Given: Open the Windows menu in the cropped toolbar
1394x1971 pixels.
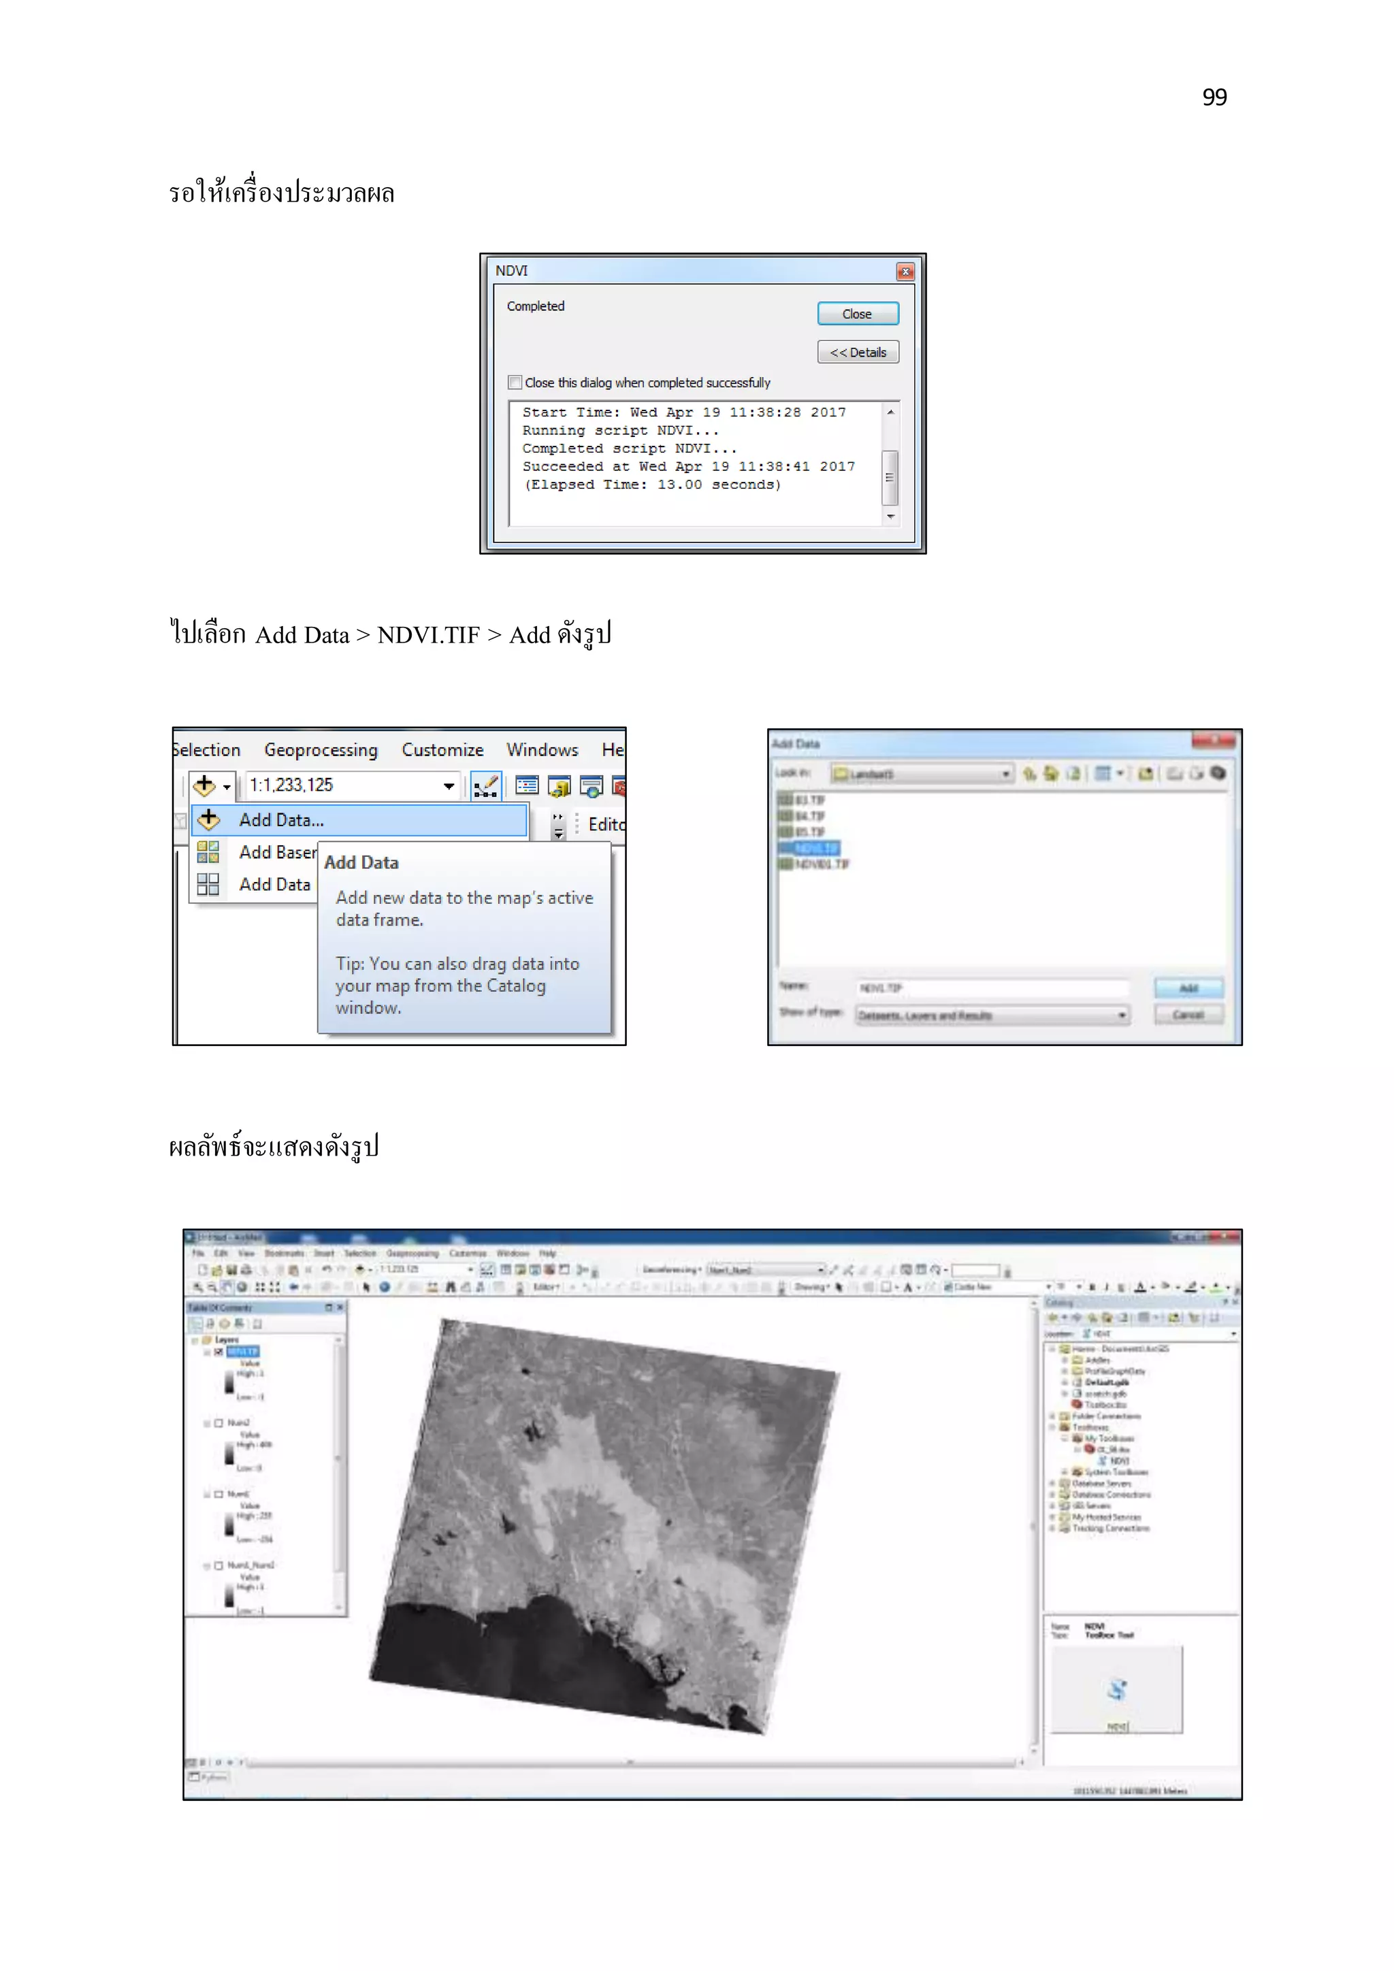Looking at the screenshot, I should click(542, 749).
